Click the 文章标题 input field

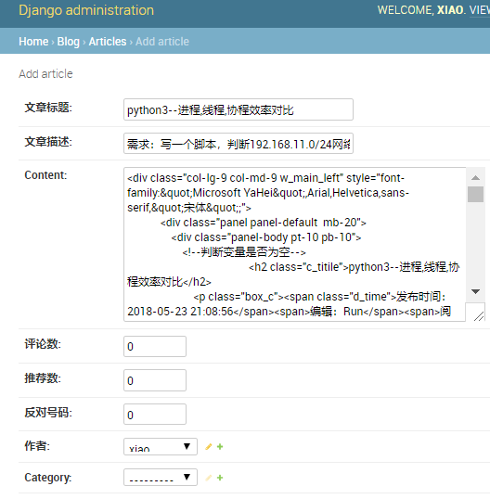tap(239, 109)
